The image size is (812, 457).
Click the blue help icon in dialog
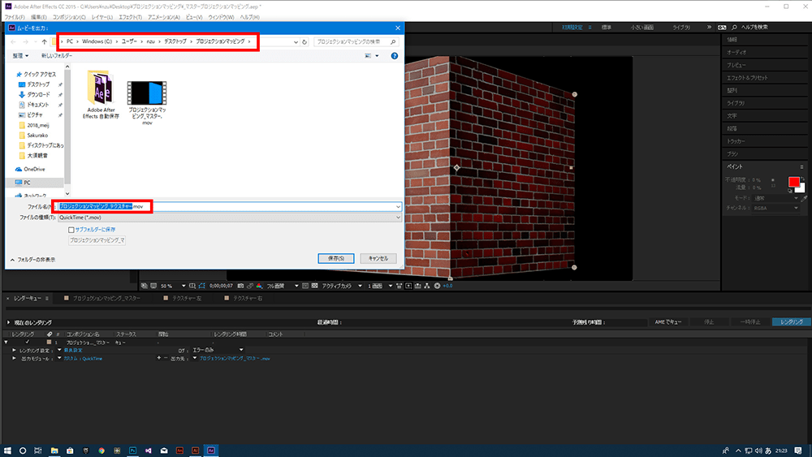(x=395, y=56)
